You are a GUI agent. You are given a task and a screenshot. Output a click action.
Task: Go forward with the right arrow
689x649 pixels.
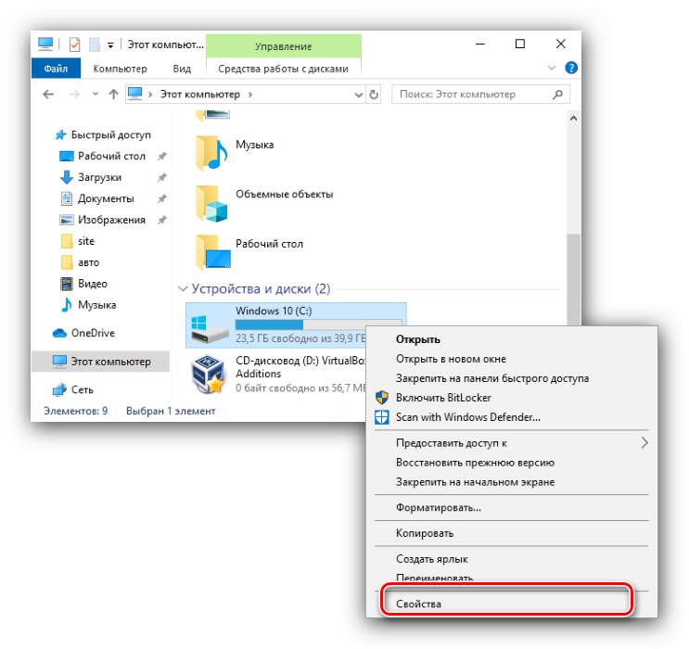75,94
